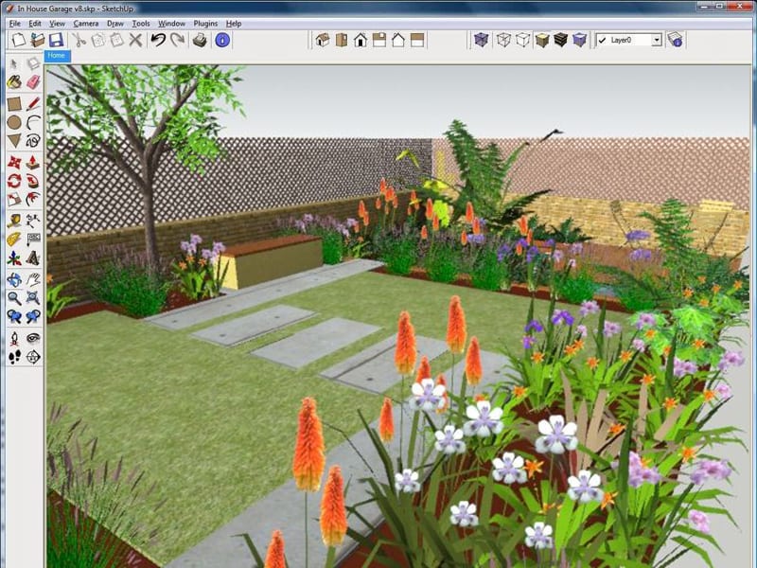Select the Axes tool
This screenshot has height=568, width=757.
pos(14,258)
